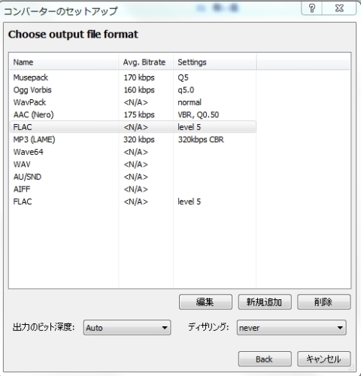
Task: Select the AU/SND format row
Action: (x=133, y=177)
